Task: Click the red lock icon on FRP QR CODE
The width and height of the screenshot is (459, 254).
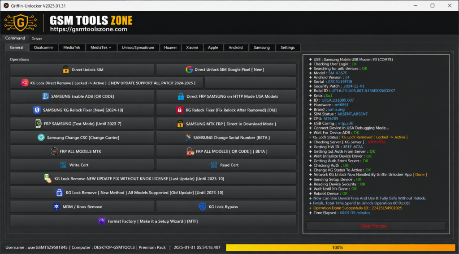Action: click(190, 151)
